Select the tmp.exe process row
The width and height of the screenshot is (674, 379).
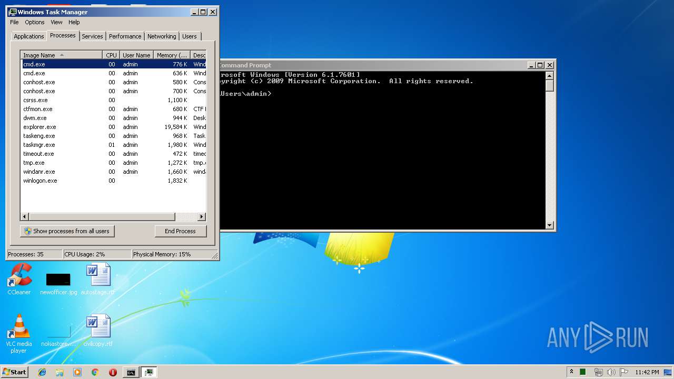point(113,163)
